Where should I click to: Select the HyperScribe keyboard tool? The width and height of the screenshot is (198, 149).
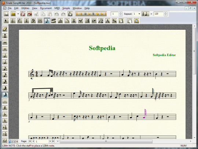pos(54,21)
